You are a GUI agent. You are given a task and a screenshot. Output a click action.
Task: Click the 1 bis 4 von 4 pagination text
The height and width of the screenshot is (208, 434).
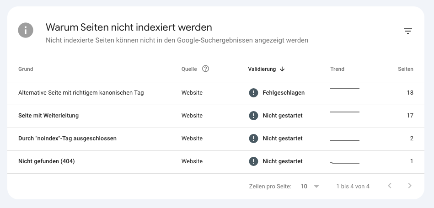tap(353, 187)
